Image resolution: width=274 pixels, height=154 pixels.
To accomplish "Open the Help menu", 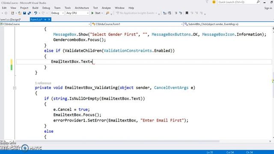I will 131,8.
